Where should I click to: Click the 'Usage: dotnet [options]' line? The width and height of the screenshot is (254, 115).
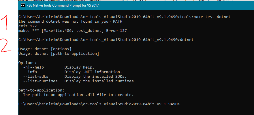coord(45,49)
